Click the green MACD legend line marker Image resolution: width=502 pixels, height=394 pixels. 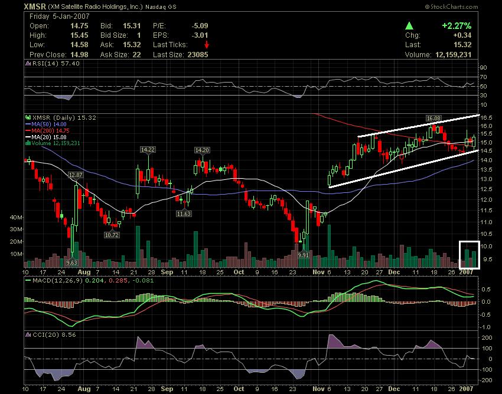[x=28, y=281]
